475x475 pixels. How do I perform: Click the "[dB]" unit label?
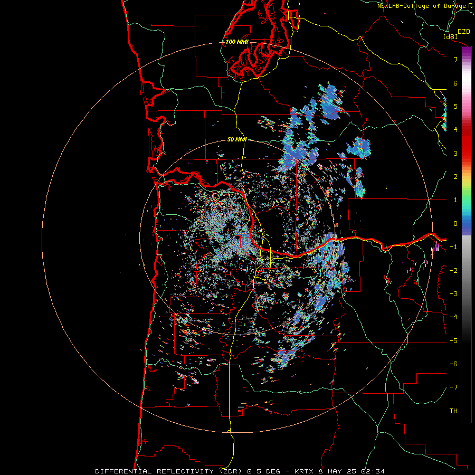(450, 36)
